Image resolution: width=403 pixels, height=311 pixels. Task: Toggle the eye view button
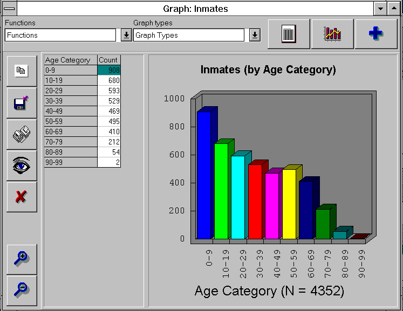(22, 165)
